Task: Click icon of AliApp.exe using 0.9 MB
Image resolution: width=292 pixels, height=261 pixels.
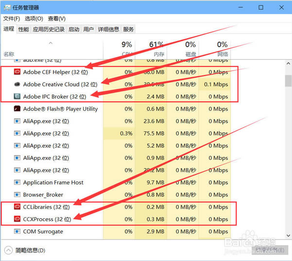Action: 17,158
